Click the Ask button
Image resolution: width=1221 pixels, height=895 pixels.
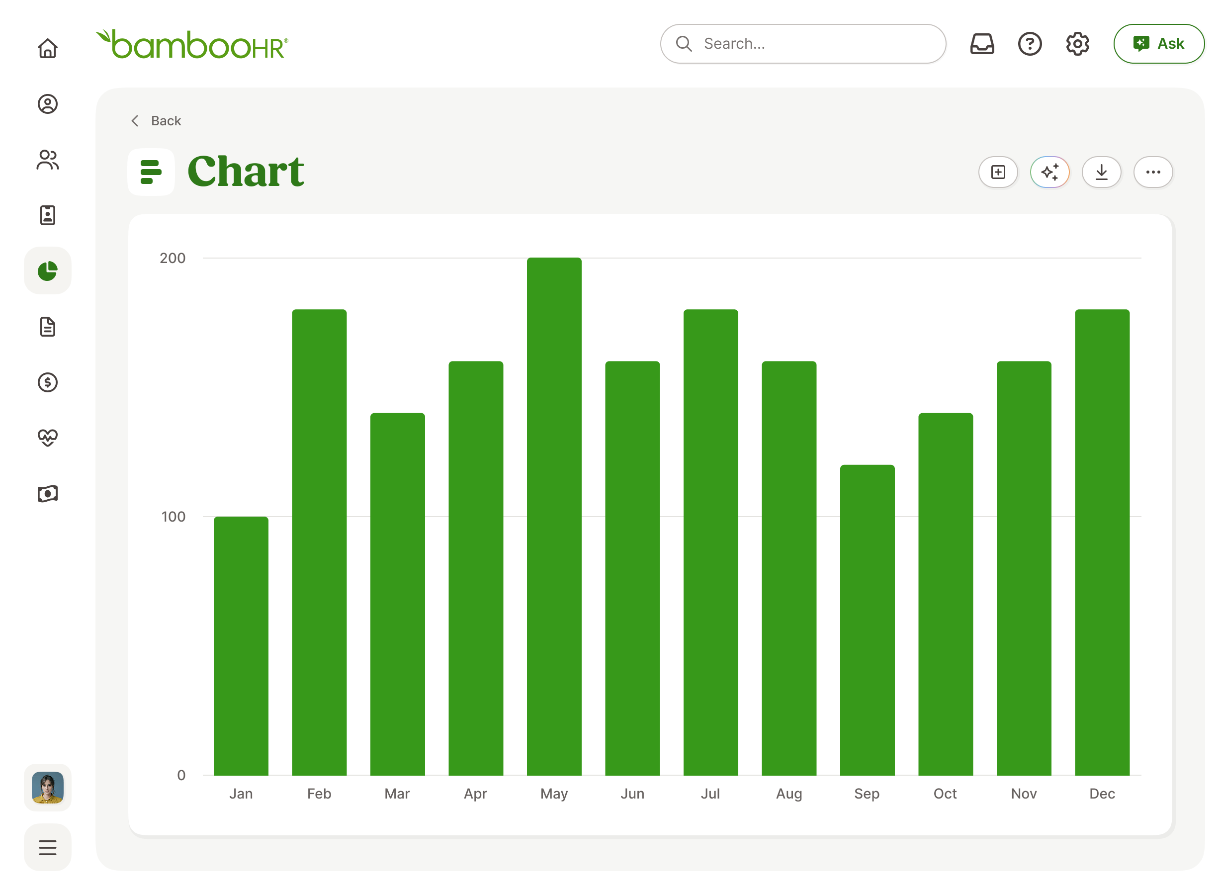(1159, 44)
